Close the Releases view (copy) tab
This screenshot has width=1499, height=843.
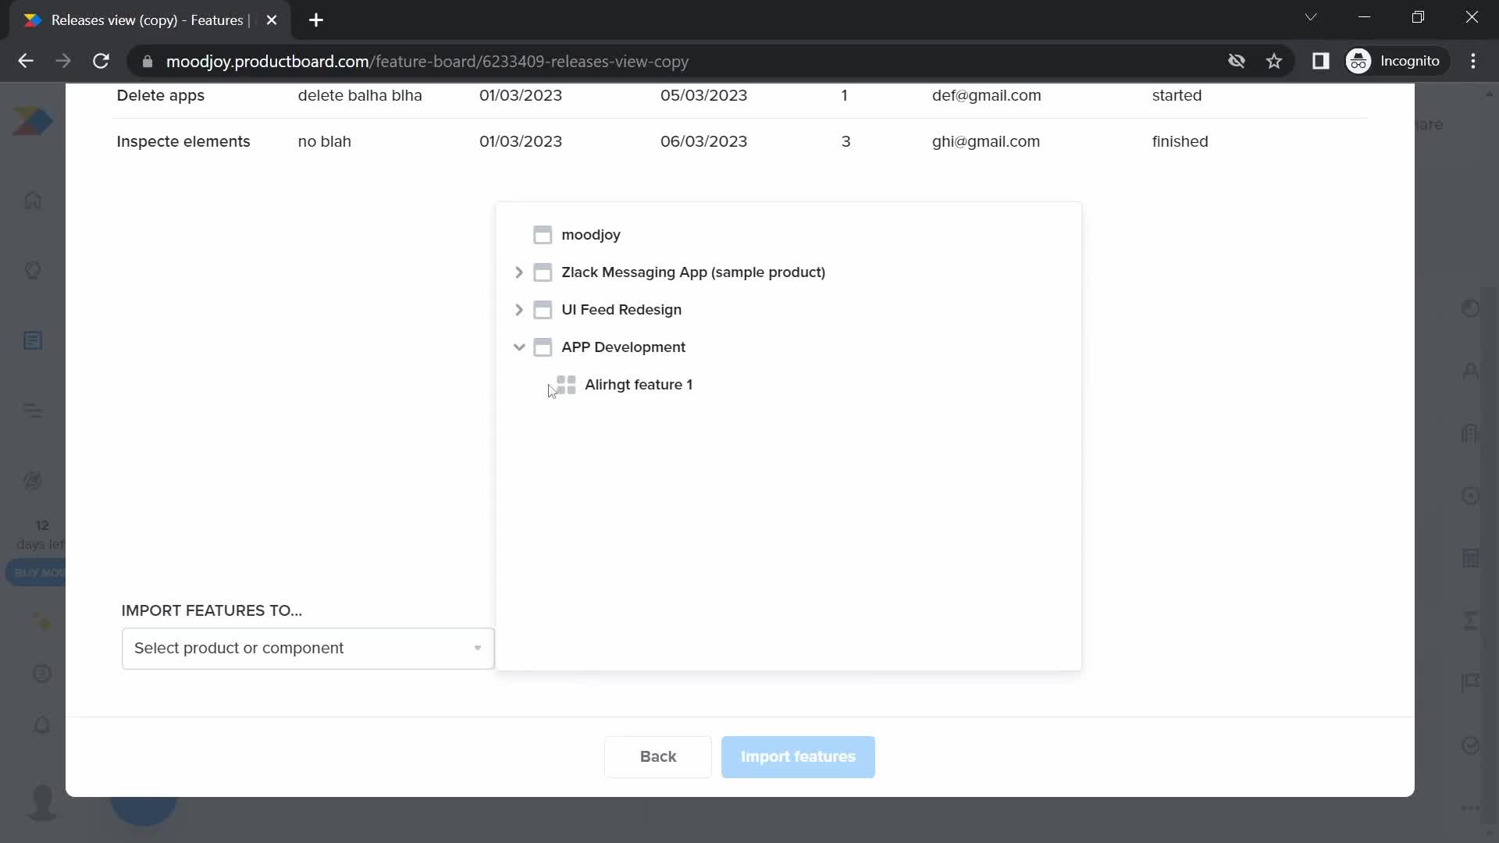pos(272,20)
